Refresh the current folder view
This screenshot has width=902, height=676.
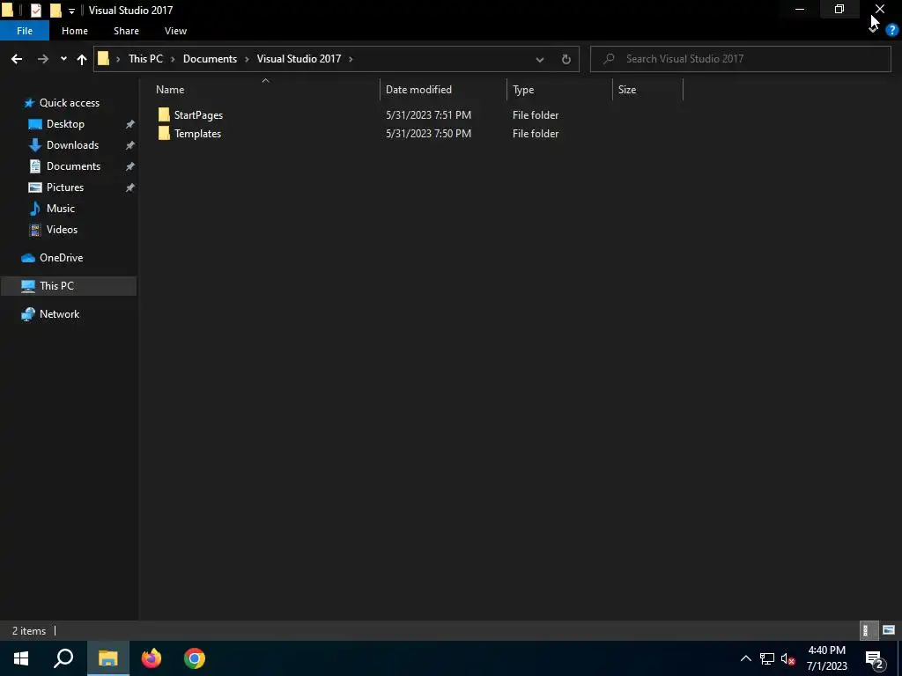pyautogui.click(x=566, y=59)
